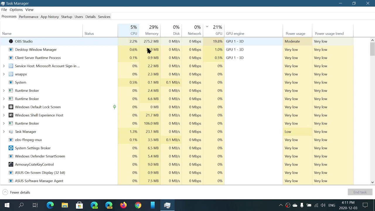The height and width of the screenshot is (211, 375).
Task: Open Google Chrome from the taskbar
Action: (138, 205)
